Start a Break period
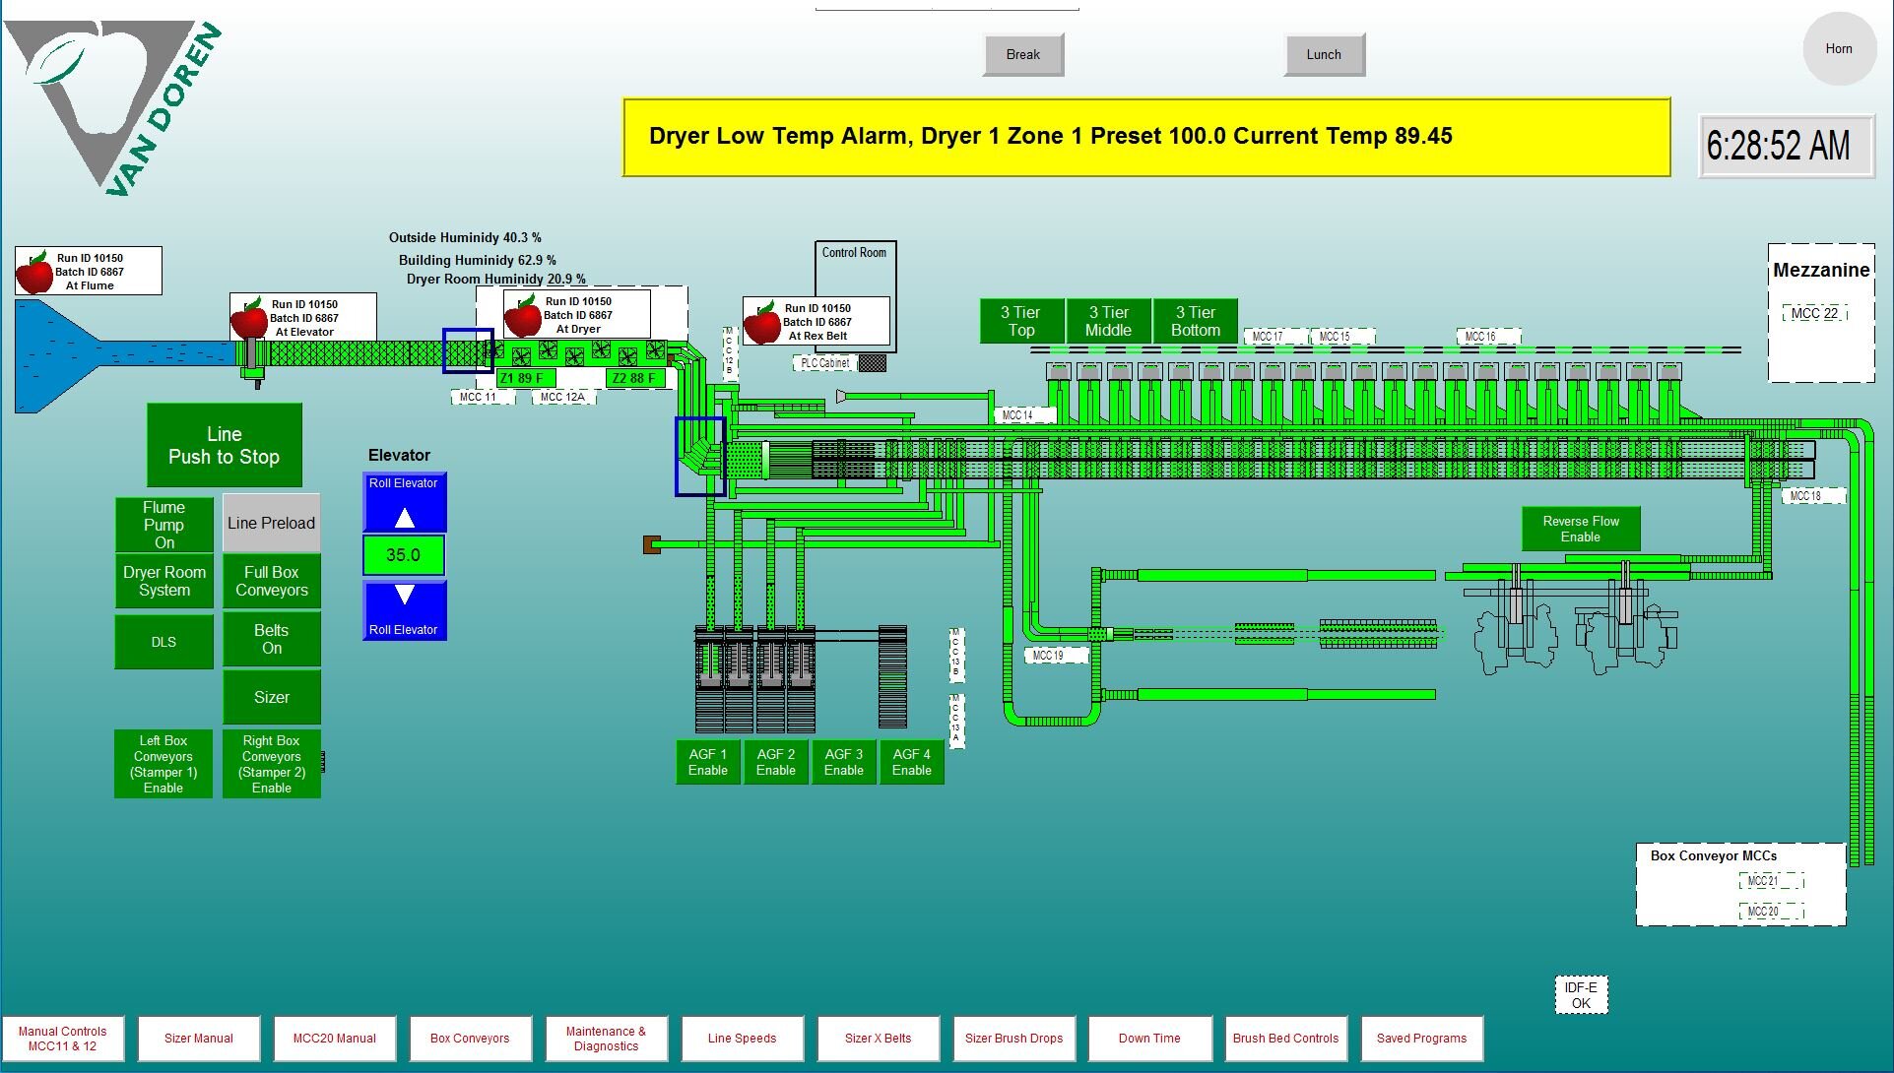This screenshot has width=1894, height=1073. pos(1023,55)
